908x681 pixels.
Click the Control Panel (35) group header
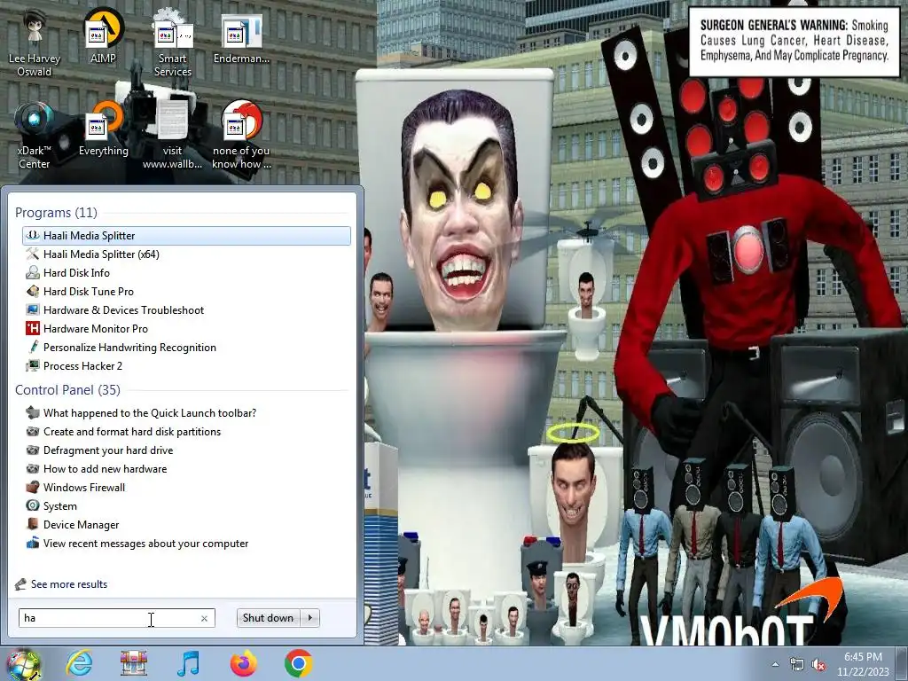pos(67,390)
